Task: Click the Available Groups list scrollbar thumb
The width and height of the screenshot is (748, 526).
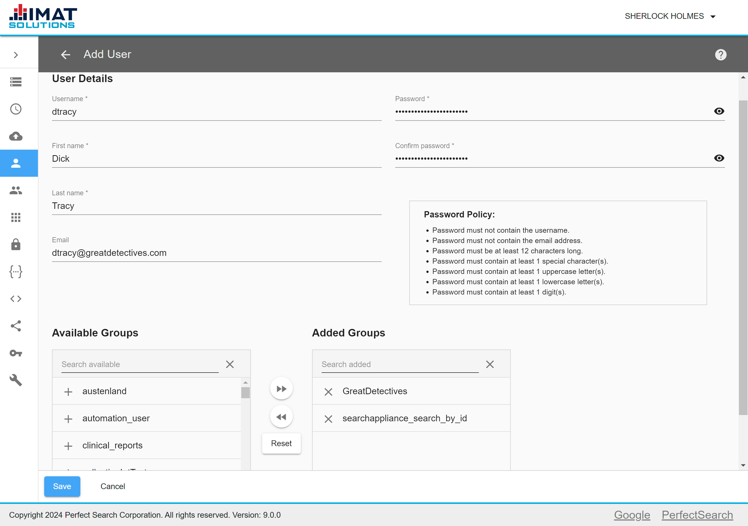Action: pos(246,393)
